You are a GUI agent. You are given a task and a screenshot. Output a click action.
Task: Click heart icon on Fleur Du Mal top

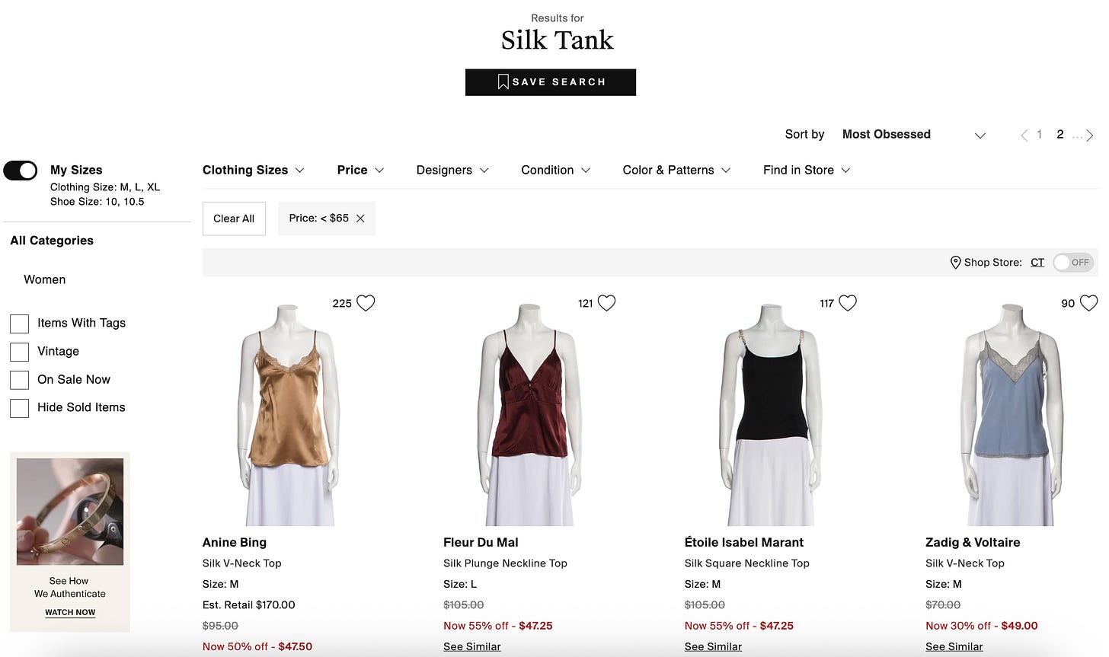(606, 303)
